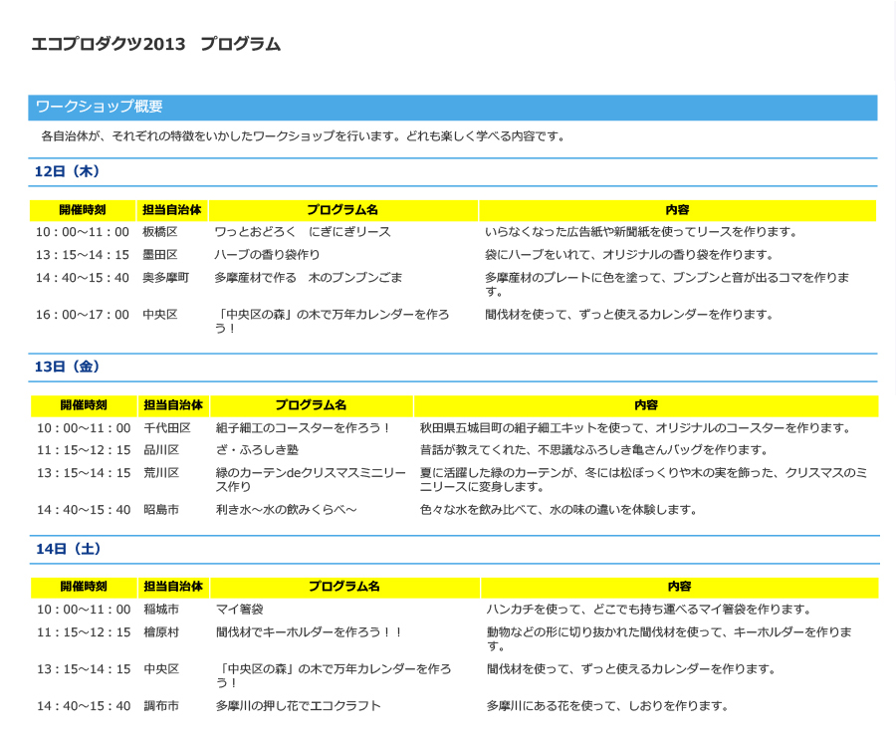This screenshot has height=742, width=896.
Task: Click the 14日（土） date heading
Action: 69,549
